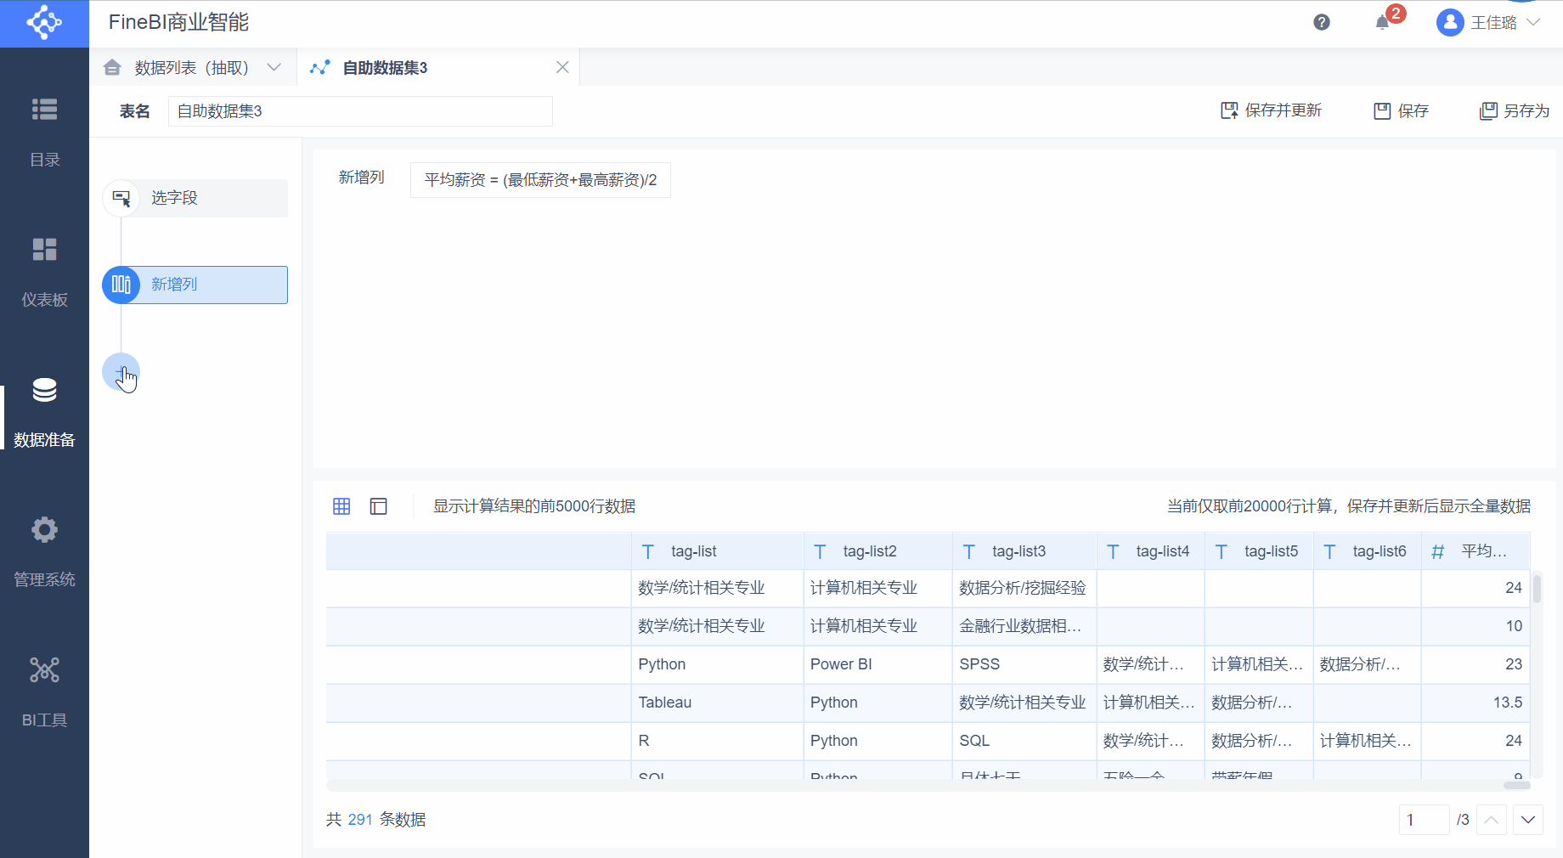Click the 另存为 button

point(1515,111)
